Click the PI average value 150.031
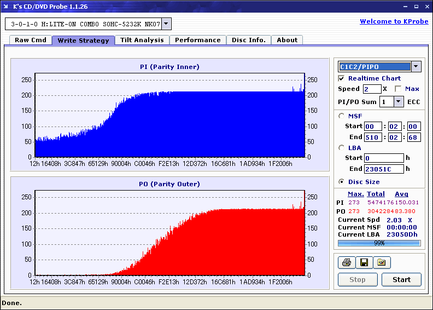Viewport: 433px width, 310px height. (407, 203)
